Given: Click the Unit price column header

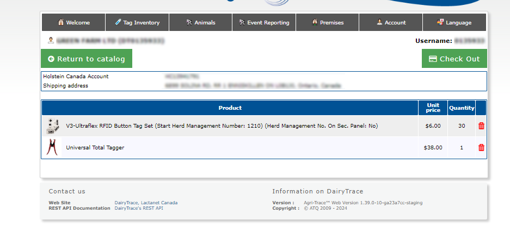Looking at the screenshot, I should (x=433, y=108).
